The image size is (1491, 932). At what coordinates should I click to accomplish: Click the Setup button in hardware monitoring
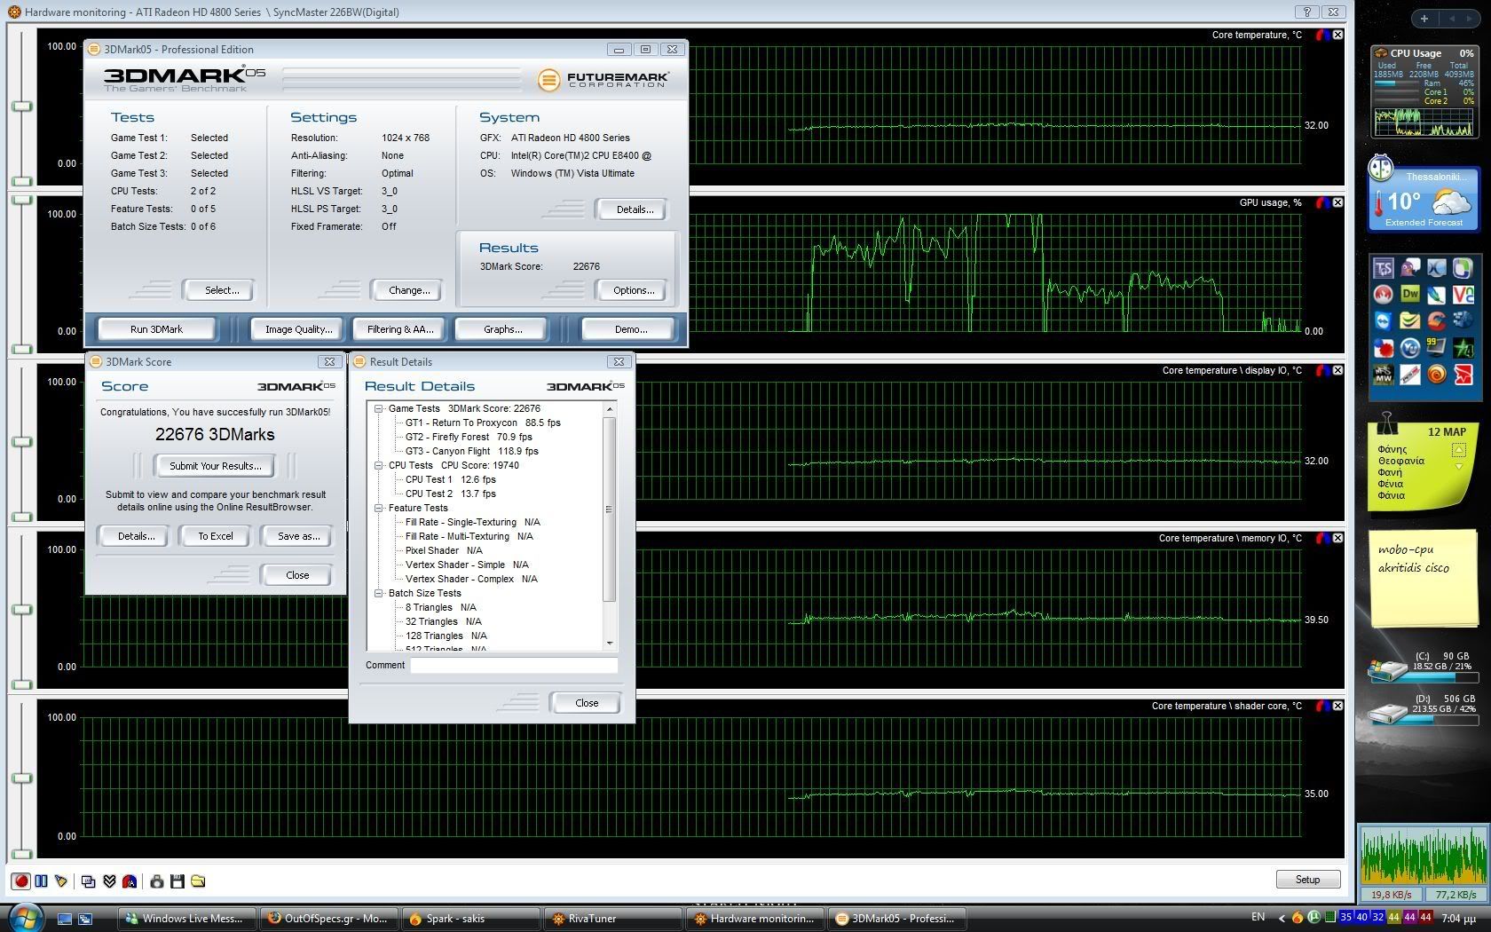tap(1307, 880)
